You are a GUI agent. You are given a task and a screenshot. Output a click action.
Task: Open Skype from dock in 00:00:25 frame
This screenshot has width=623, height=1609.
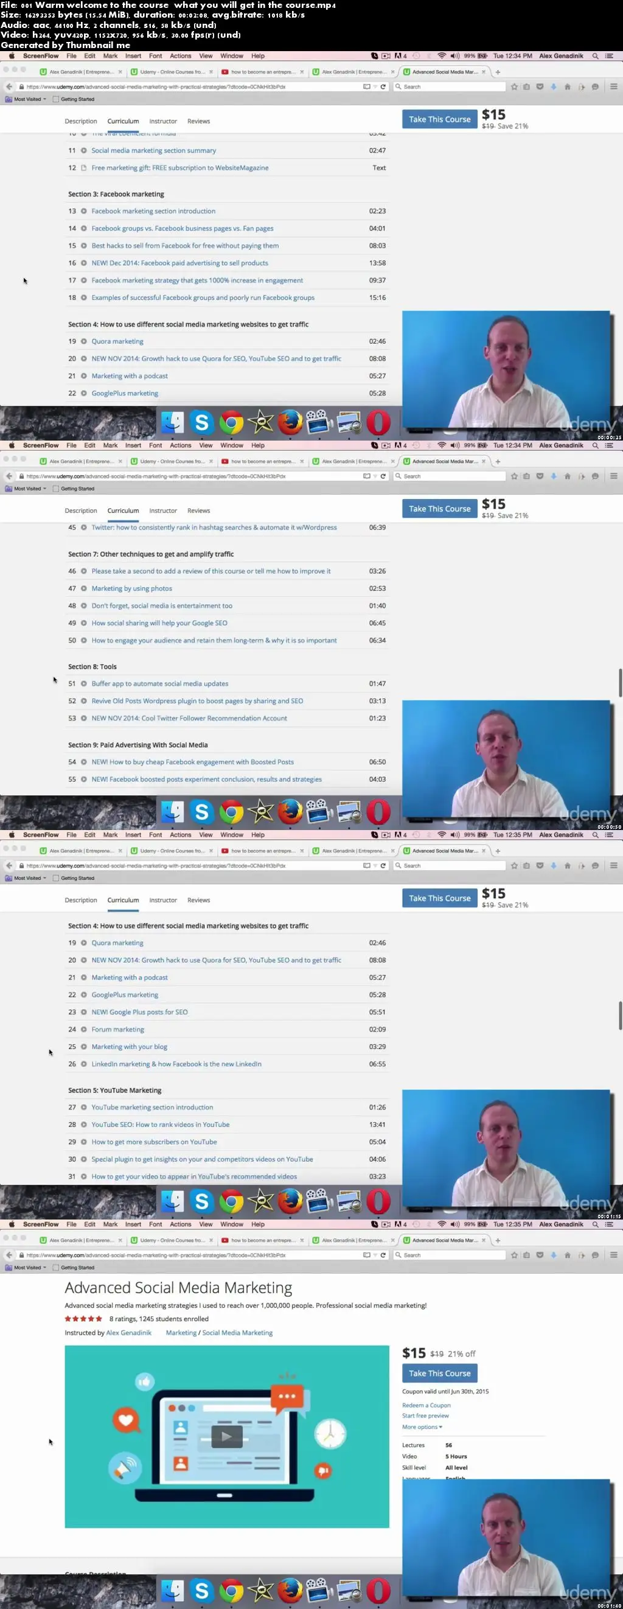click(x=201, y=423)
